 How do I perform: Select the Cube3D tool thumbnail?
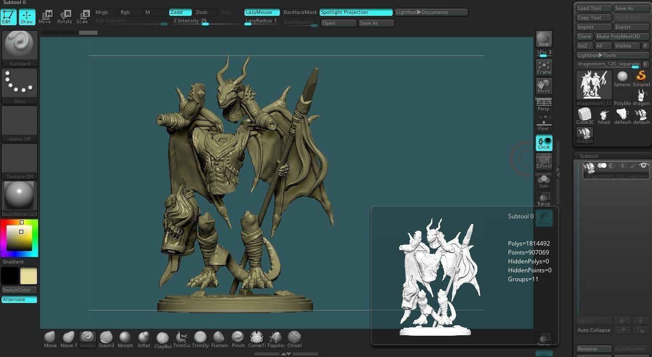pyautogui.click(x=585, y=116)
